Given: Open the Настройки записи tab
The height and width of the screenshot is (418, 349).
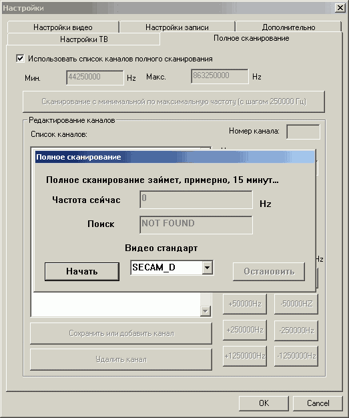Looking at the screenshot, I should pyautogui.click(x=177, y=27).
